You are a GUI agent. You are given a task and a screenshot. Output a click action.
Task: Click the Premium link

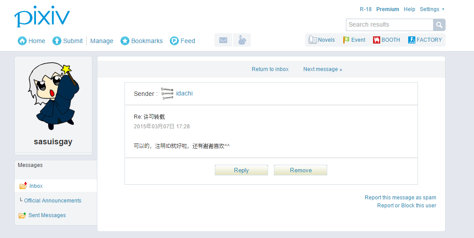pos(388,9)
